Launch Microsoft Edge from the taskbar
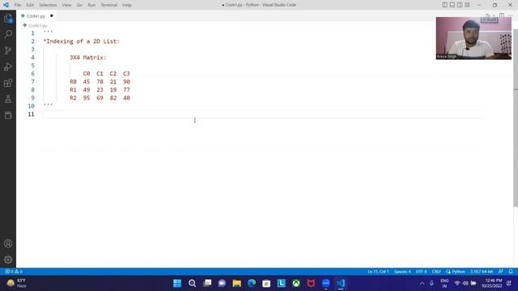518x291 pixels. pyautogui.click(x=252, y=284)
